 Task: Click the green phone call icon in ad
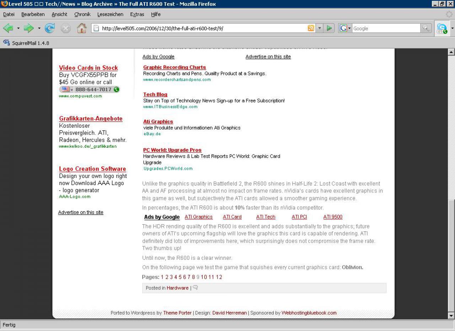pos(116,89)
